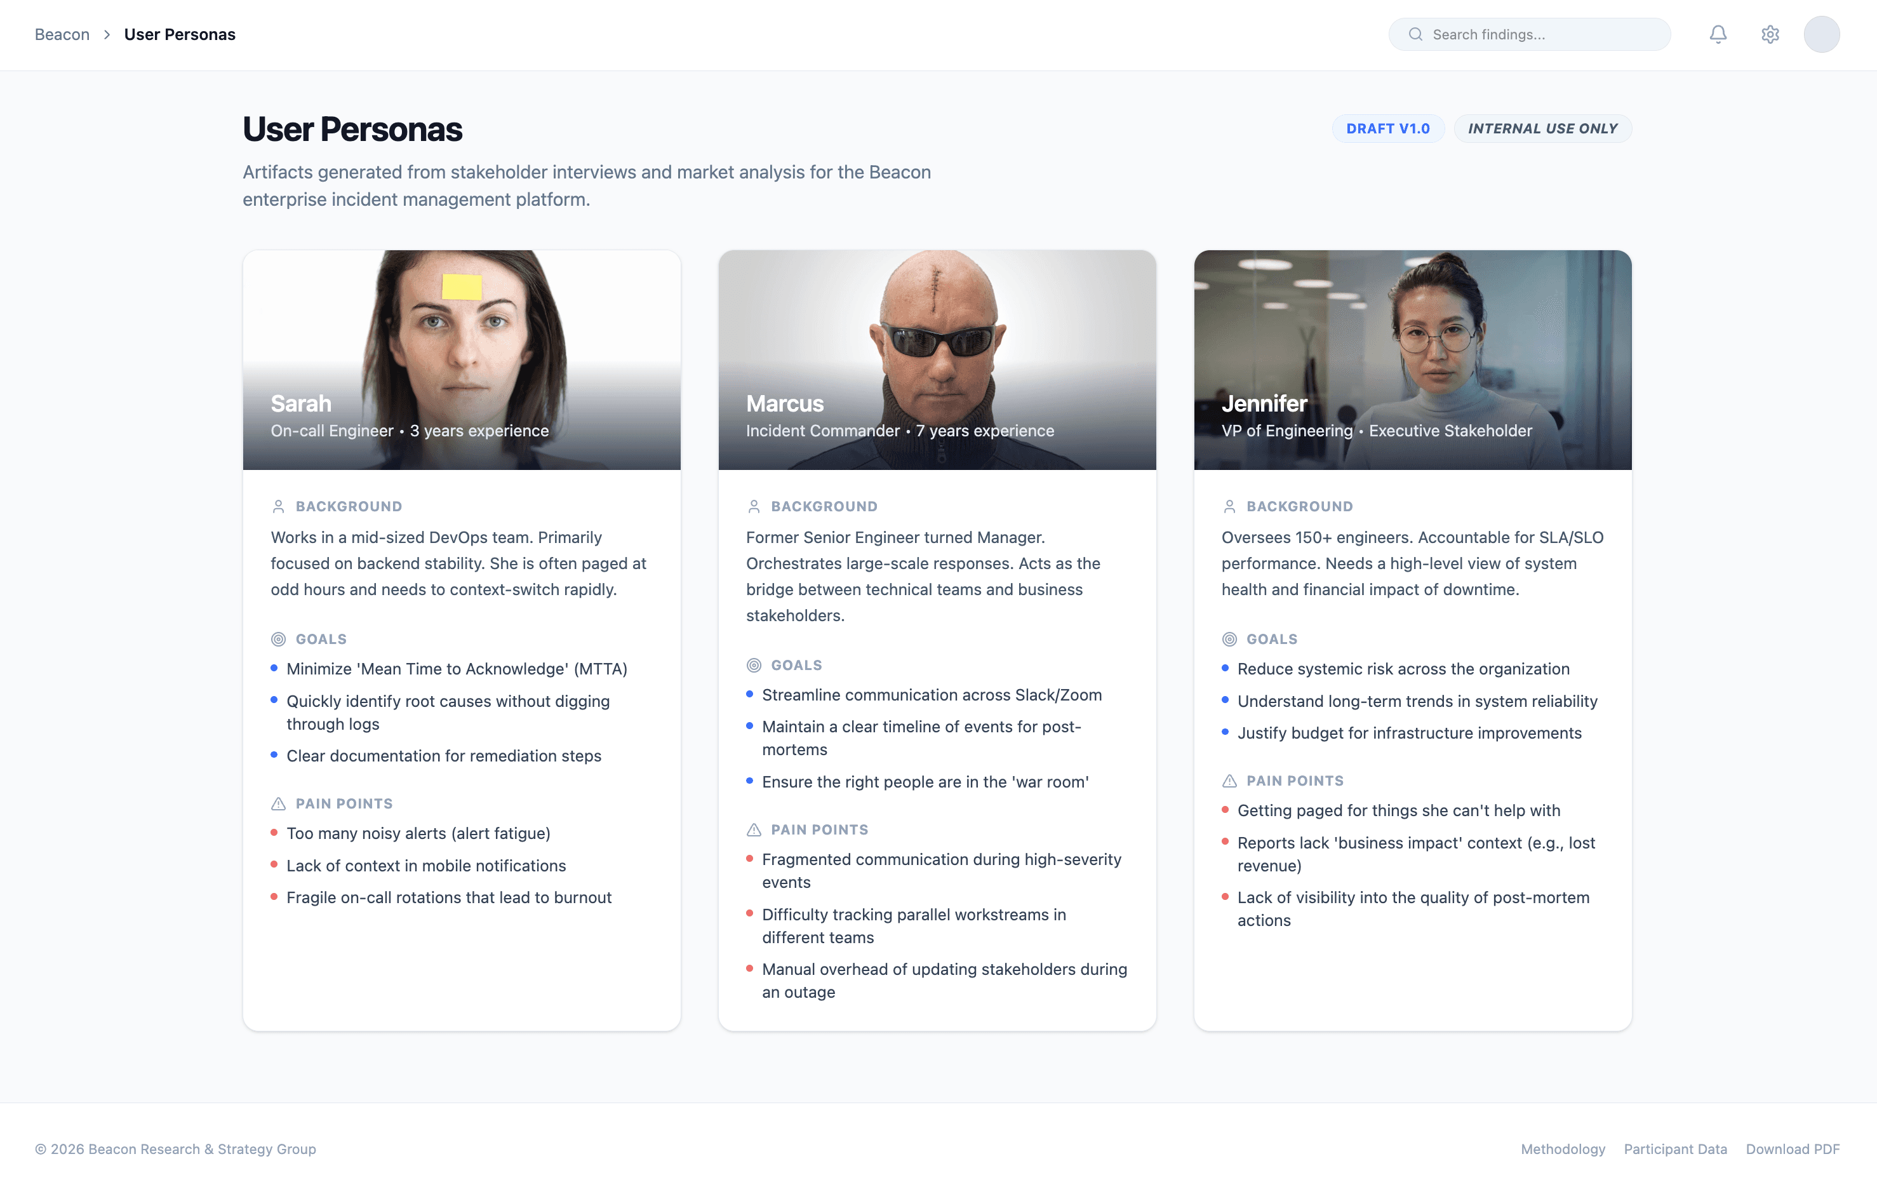Image resolution: width=1877 pixels, height=1194 pixels.
Task: Click Sarah's persona photo
Action: tap(462, 343)
